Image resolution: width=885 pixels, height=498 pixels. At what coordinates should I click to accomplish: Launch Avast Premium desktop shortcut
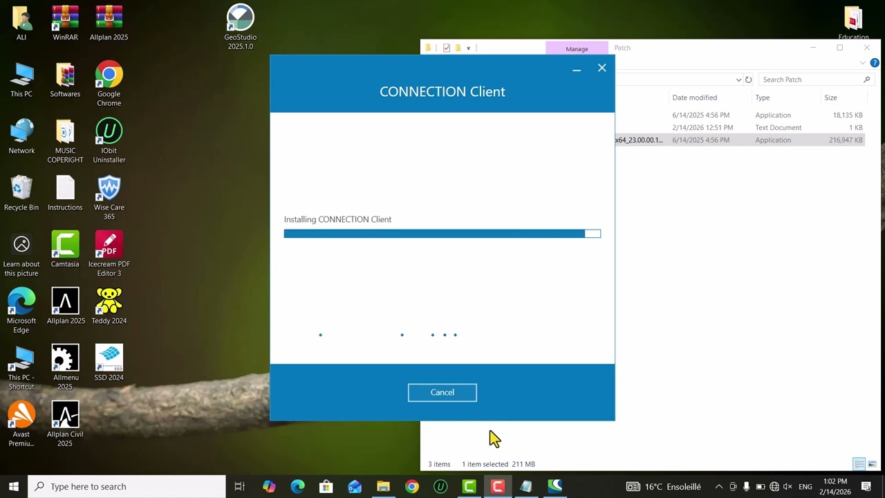(x=21, y=425)
